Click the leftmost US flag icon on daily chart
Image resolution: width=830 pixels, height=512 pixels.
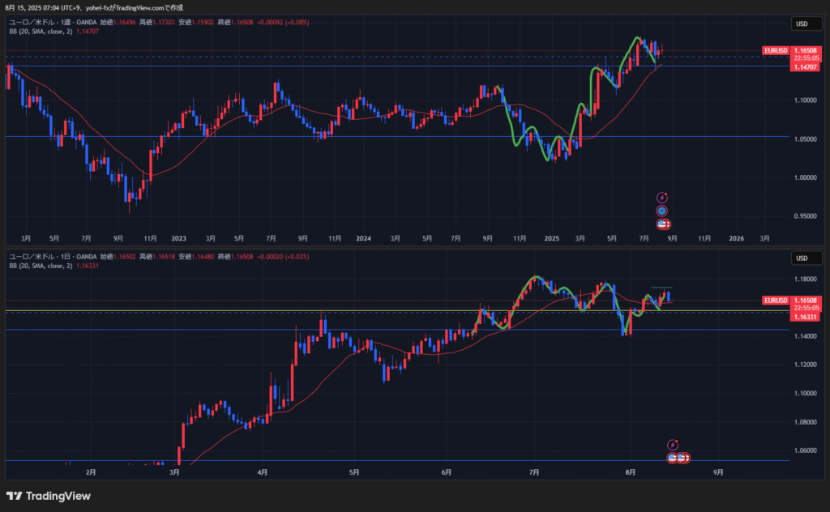[673, 458]
